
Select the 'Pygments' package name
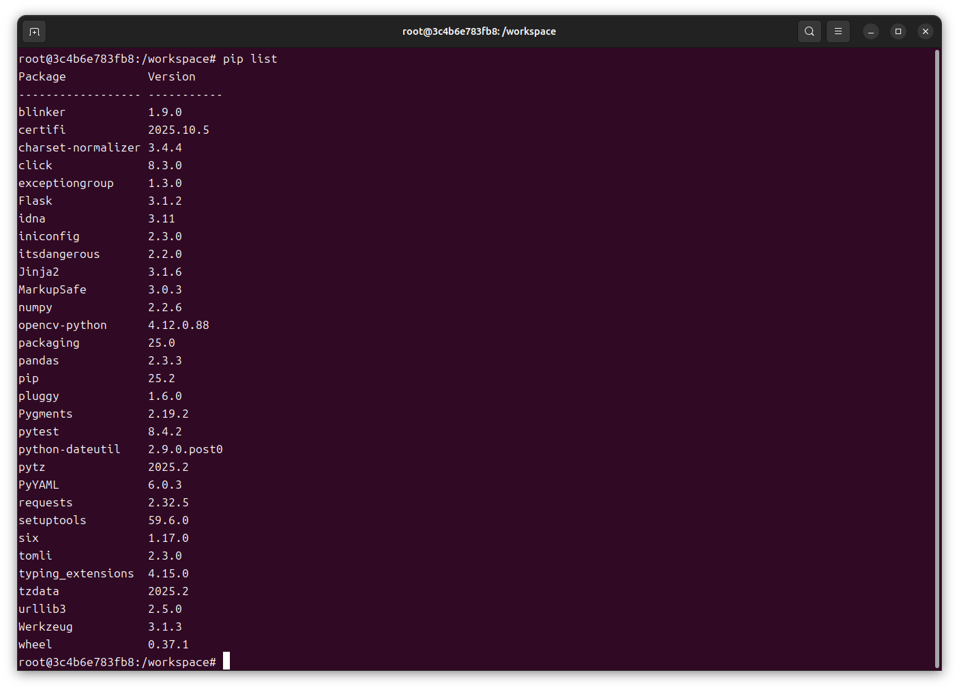click(46, 414)
